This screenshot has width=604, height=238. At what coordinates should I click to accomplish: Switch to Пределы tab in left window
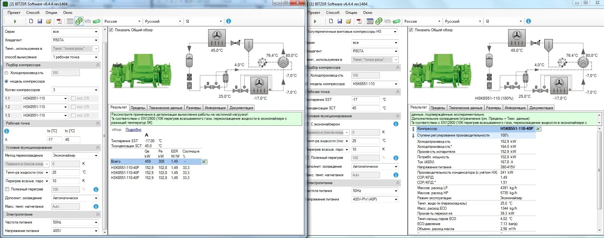click(x=138, y=108)
